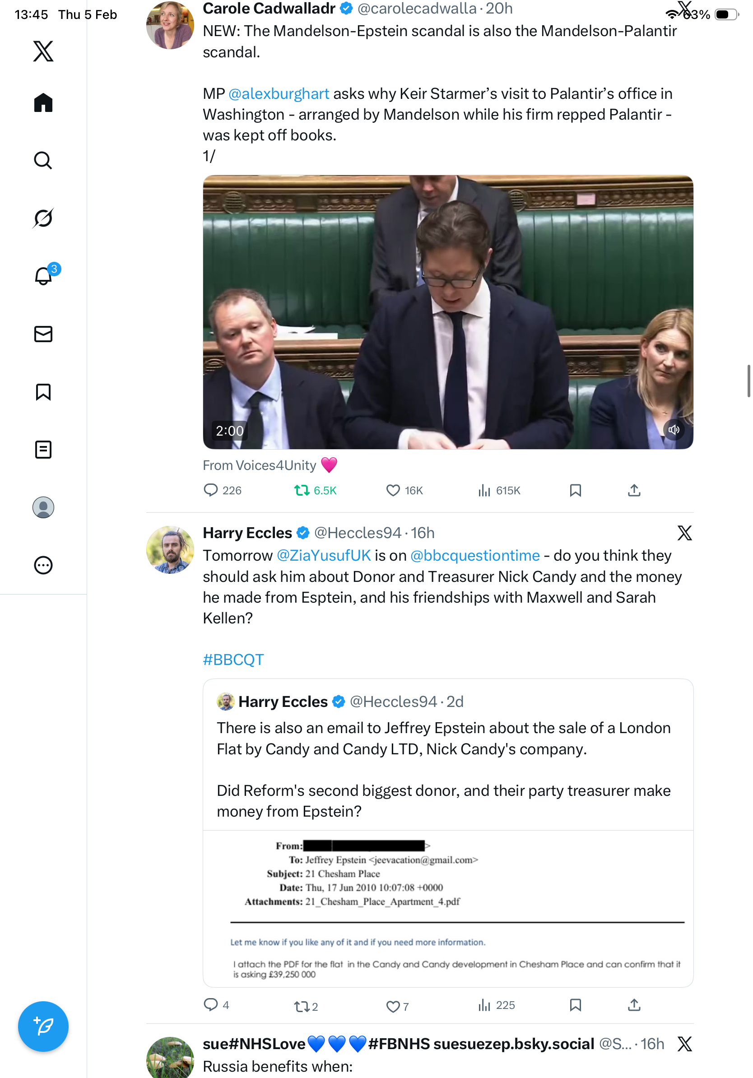Undo repost on the 6.5K reposts tweet

click(302, 490)
